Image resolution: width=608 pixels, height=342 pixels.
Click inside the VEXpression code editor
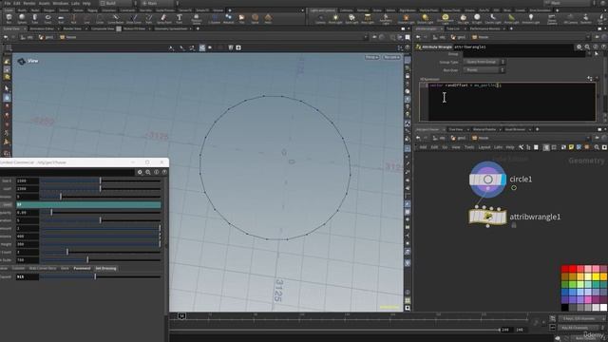(x=512, y=102)
